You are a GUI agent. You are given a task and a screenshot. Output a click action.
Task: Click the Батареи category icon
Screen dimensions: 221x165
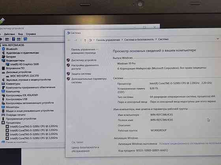pyautogui.click(x=4, y=57)
